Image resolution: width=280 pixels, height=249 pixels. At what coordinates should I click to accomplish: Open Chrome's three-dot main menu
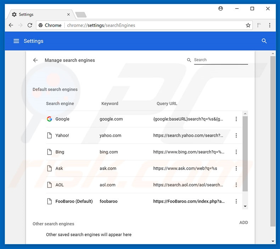coord(270,25)
